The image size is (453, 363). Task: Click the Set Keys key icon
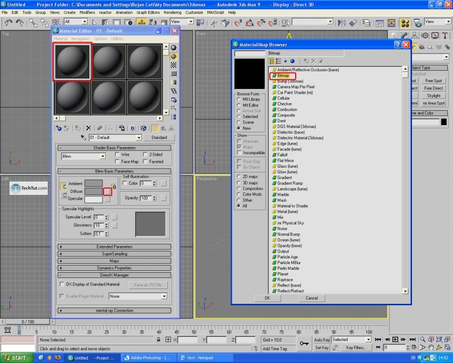[304, 343]
